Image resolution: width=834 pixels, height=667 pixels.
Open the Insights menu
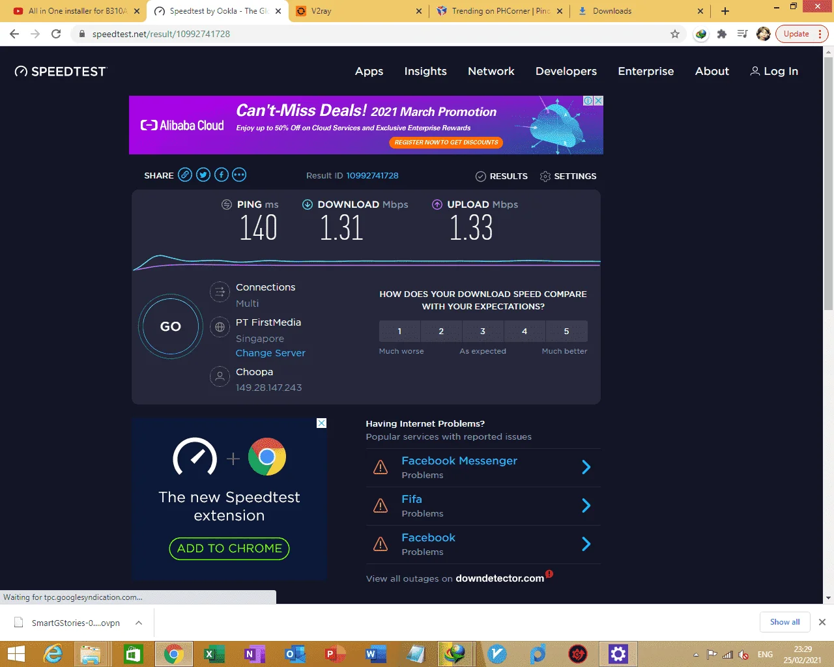(x=425, y=72)
